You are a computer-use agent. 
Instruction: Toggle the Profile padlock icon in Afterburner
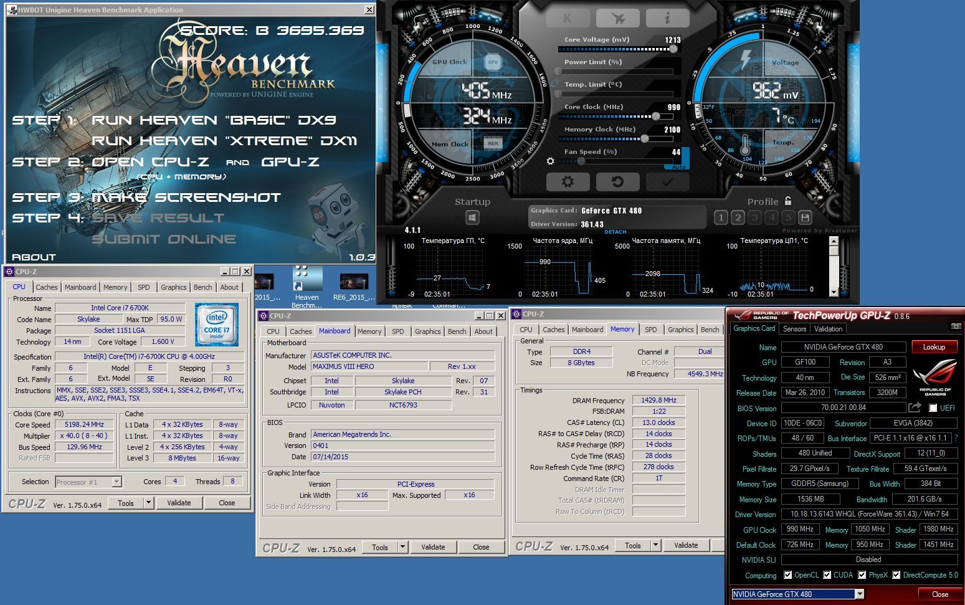tap(788, 201)
